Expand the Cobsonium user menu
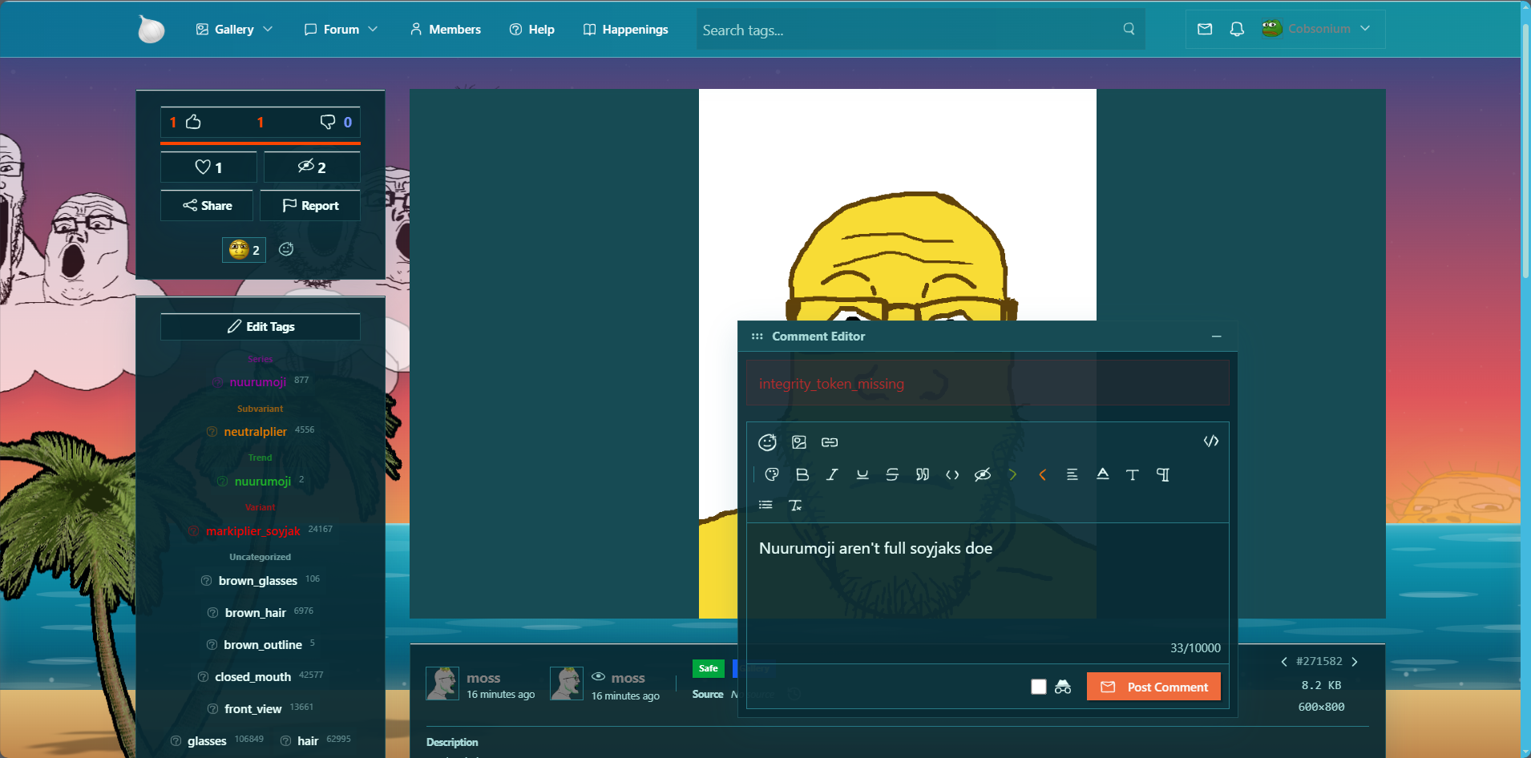This screenshot has width=1531, height=758. [x=1315, y=29]
